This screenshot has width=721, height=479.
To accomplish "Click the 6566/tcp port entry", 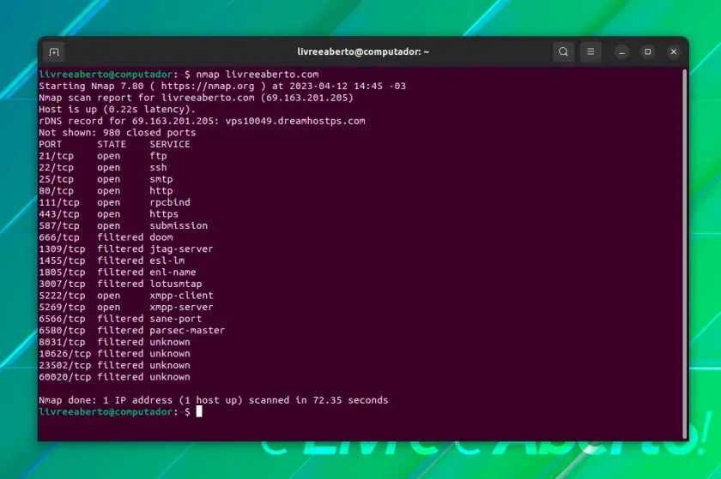I will (62, 319).
